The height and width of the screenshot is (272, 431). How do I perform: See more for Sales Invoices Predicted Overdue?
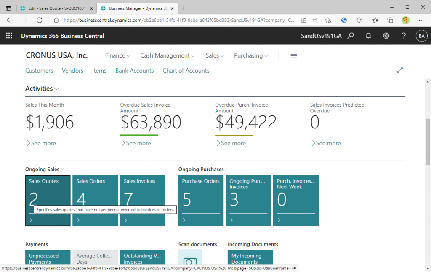tap(326, 143)
